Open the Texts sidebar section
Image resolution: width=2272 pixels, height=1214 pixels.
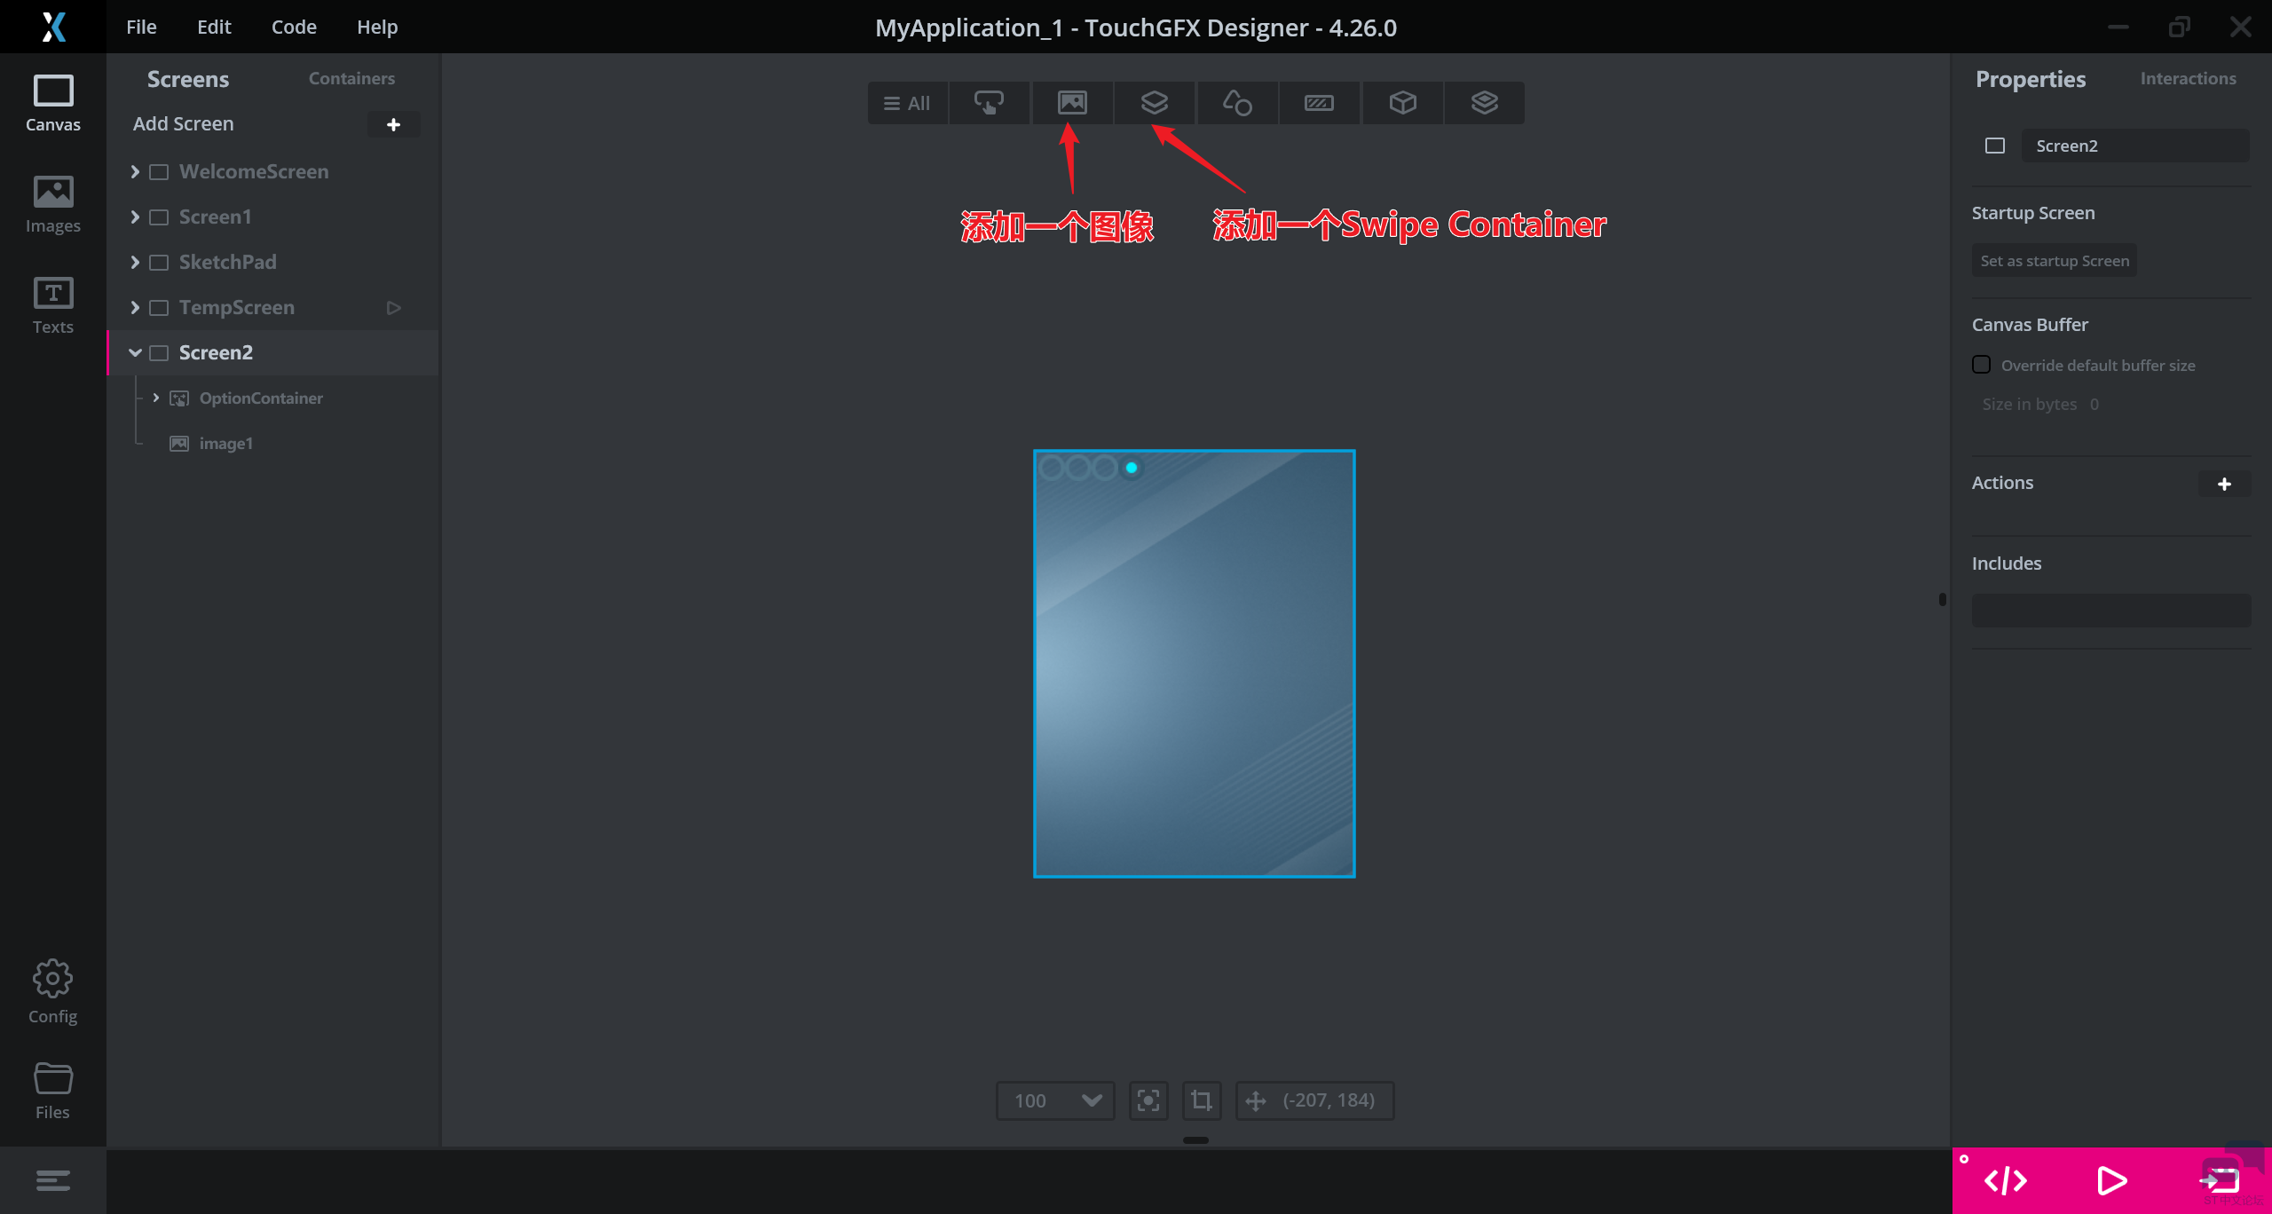coord(53,304)
